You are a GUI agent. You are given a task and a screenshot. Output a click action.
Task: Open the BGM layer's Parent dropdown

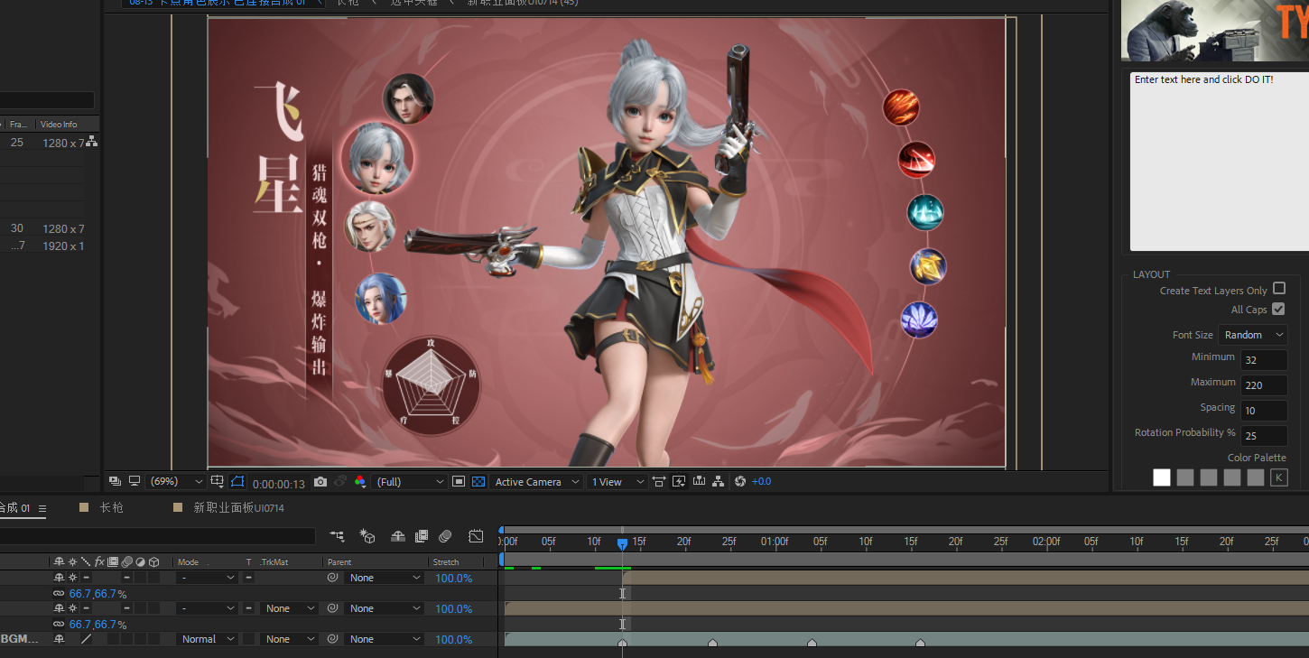pos(384,639)
